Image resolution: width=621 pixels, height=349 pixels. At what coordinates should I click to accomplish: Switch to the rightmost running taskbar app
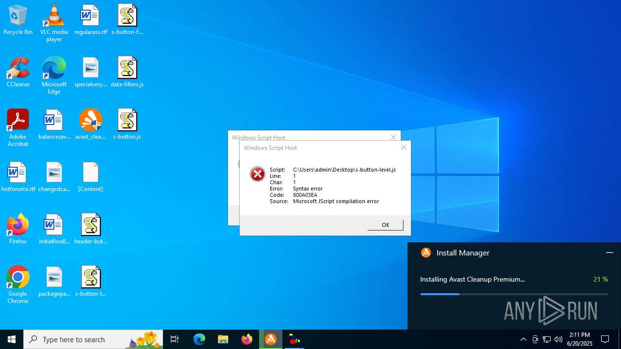(294, 339)
